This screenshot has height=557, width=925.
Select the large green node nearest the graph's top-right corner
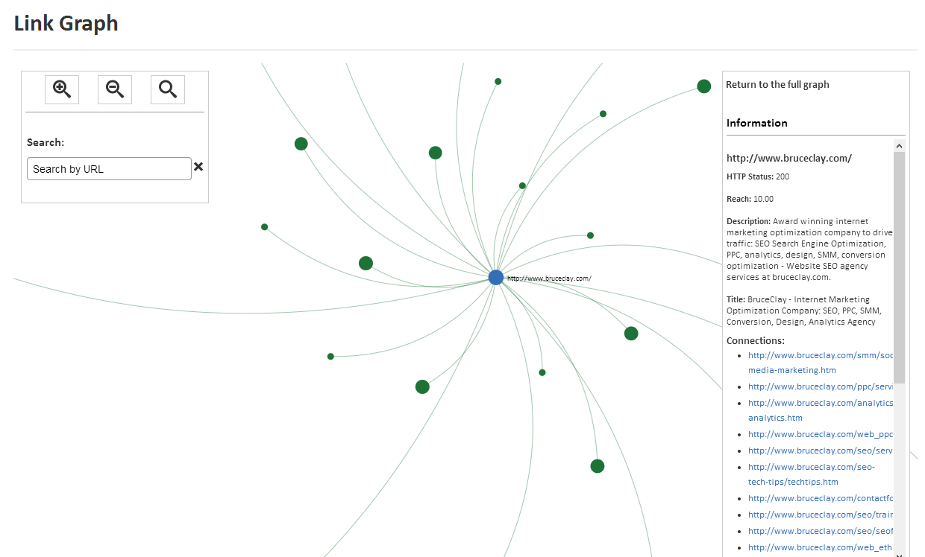704,86
